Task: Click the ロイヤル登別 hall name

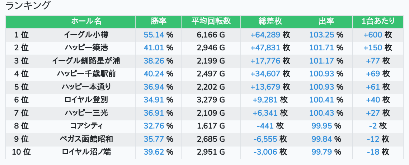Action: [x=86, y=100]
